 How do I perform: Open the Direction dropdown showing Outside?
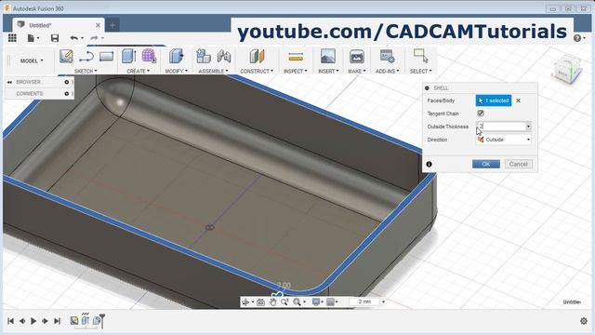coord(504,140)
